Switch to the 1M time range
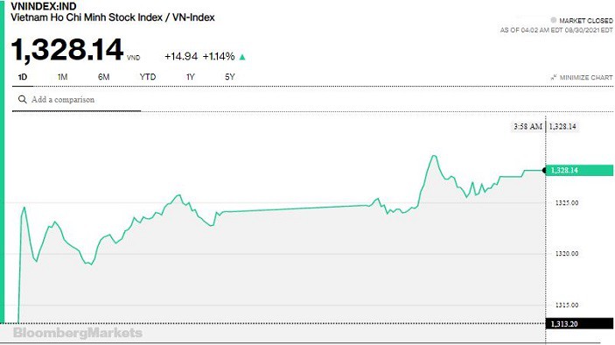The image size is (615, 345). [x=62, y=77]
